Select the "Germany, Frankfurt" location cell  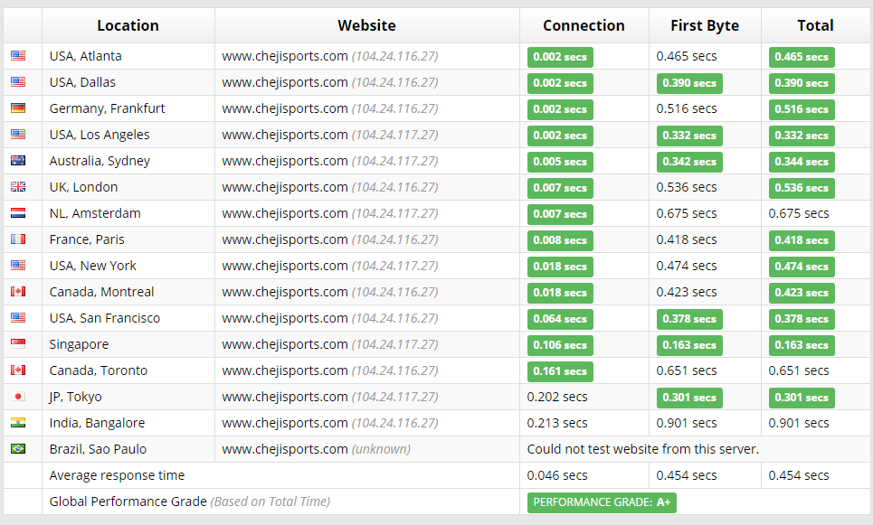pyautogui.click(x=128, y=108)
